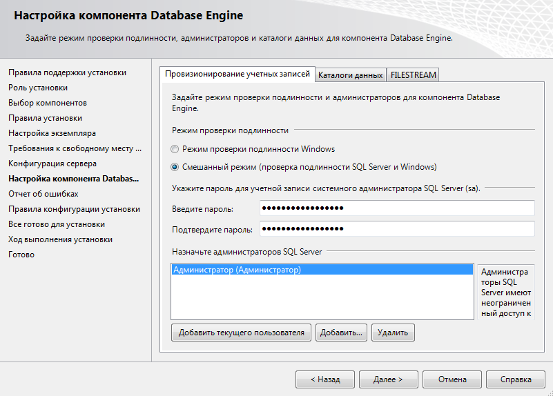The height and width of the screenshot is (396, 553).
Task: Open help via the Справка button
Action: [x=516, y=379]
